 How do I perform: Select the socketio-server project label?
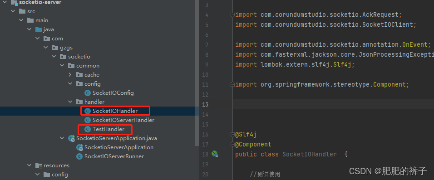pyautogui.click(x=40, y=2)
